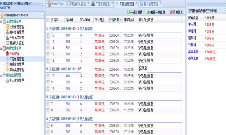The height and width of the screenshot is (135, 226).
Task: Click the blue house icon for 开房信息管理 in sidebar
Action: pos(7,59)
